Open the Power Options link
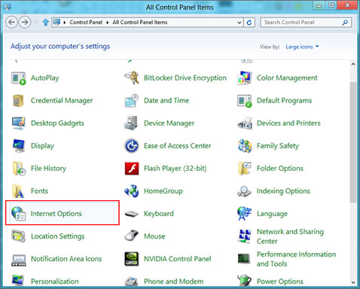360x289 pixels. [280, 281]
